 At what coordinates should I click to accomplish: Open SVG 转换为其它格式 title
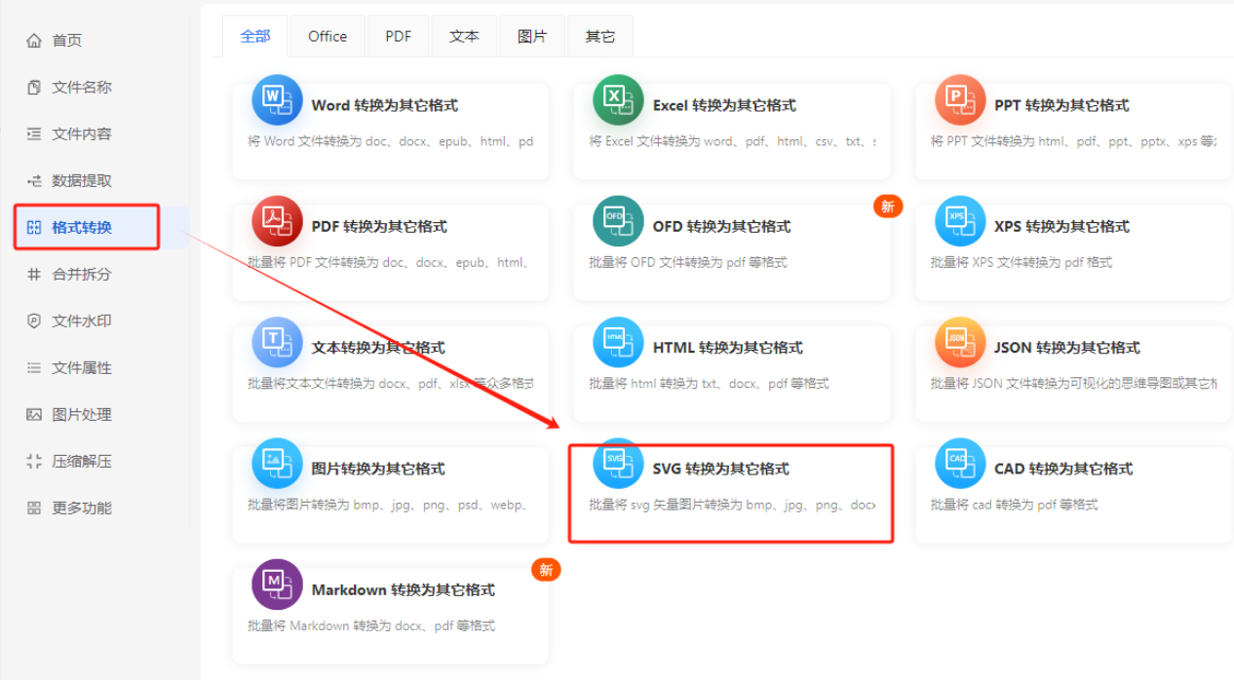coord(721,470)
